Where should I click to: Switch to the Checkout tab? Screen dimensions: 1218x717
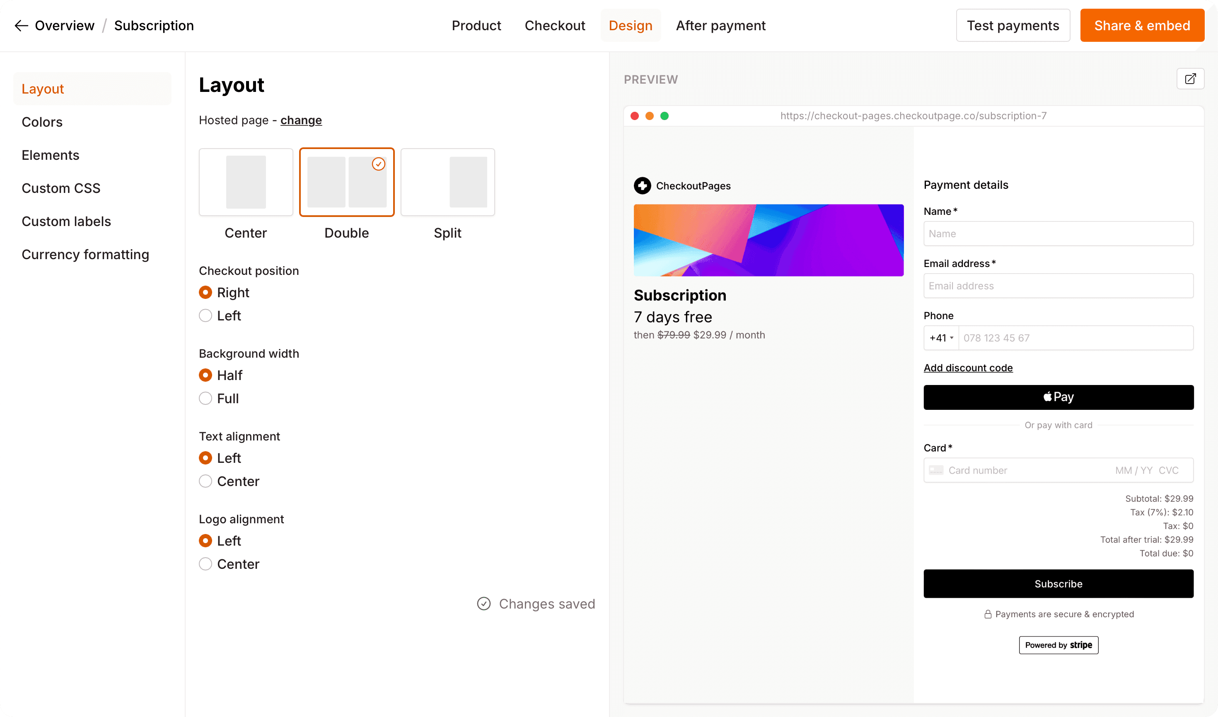555,25
